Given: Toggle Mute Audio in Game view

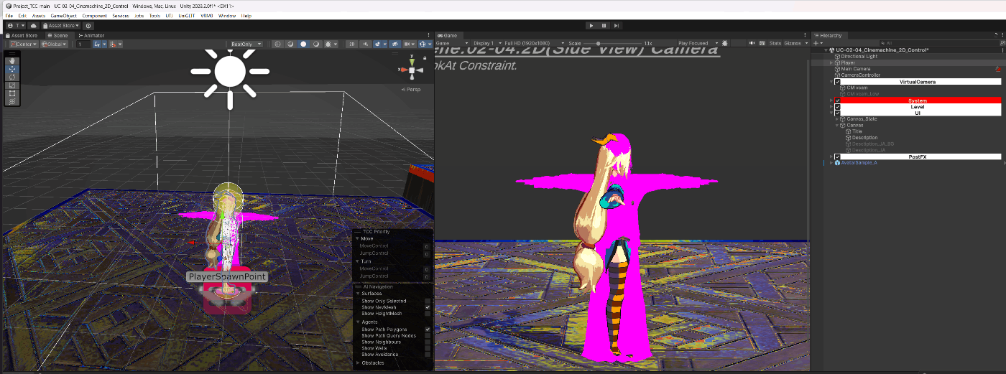Looking at the screenshot, I should [x=752, y=43].
